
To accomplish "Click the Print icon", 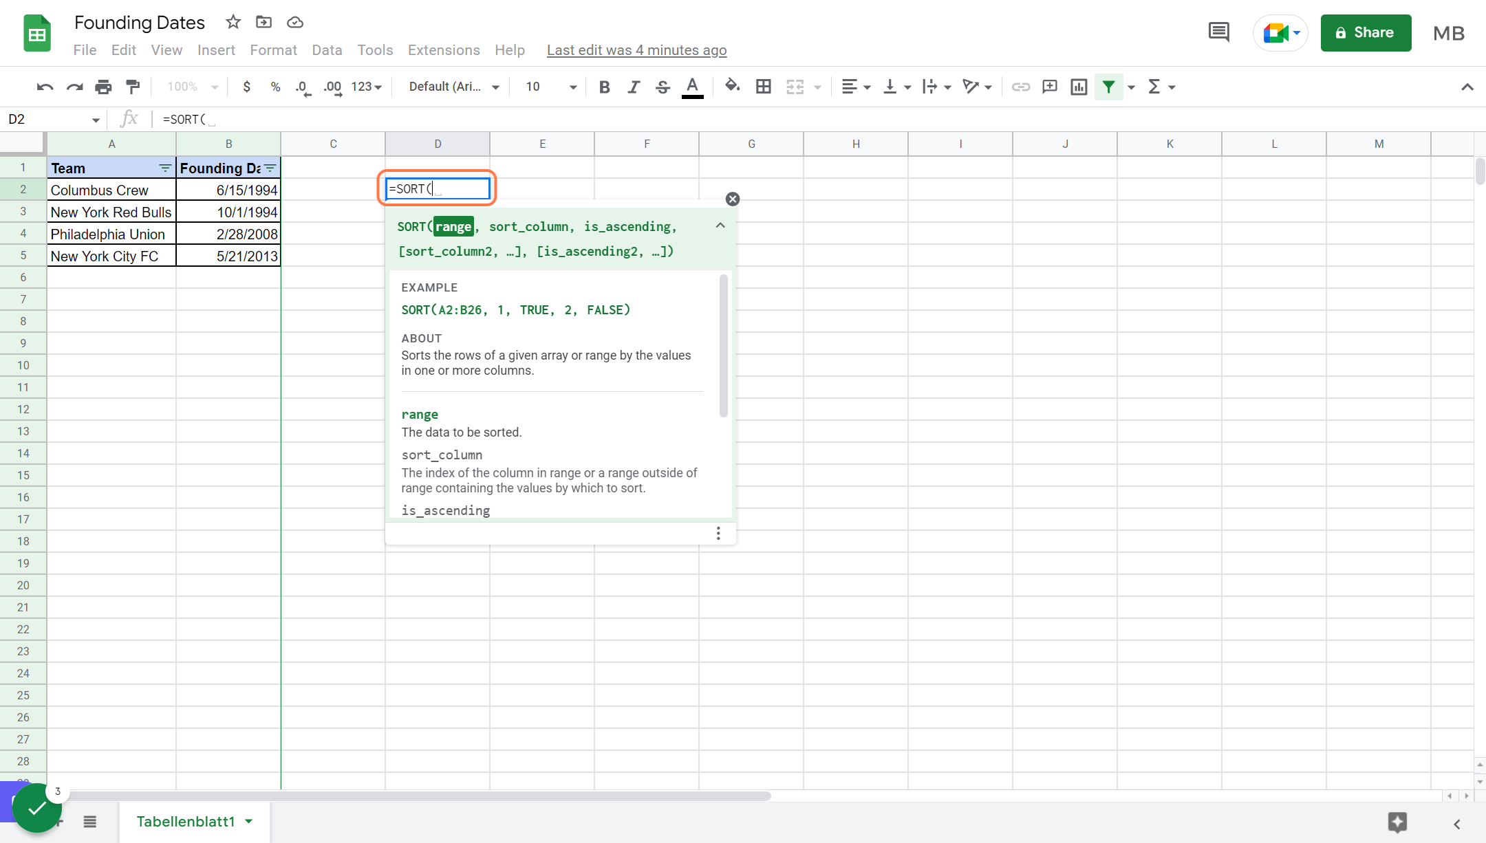I will pyautogui.click(x=103, y=87).
